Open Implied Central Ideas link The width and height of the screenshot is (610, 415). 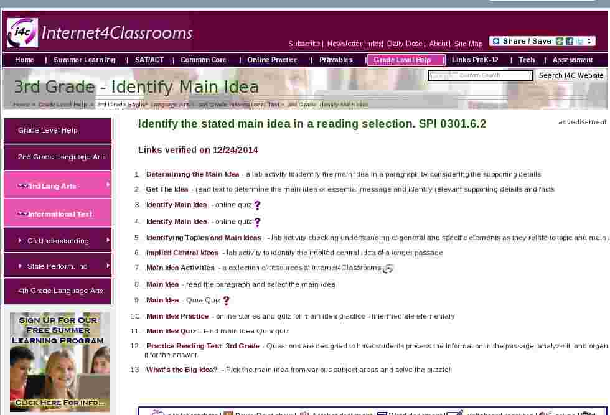click(182, 253)
